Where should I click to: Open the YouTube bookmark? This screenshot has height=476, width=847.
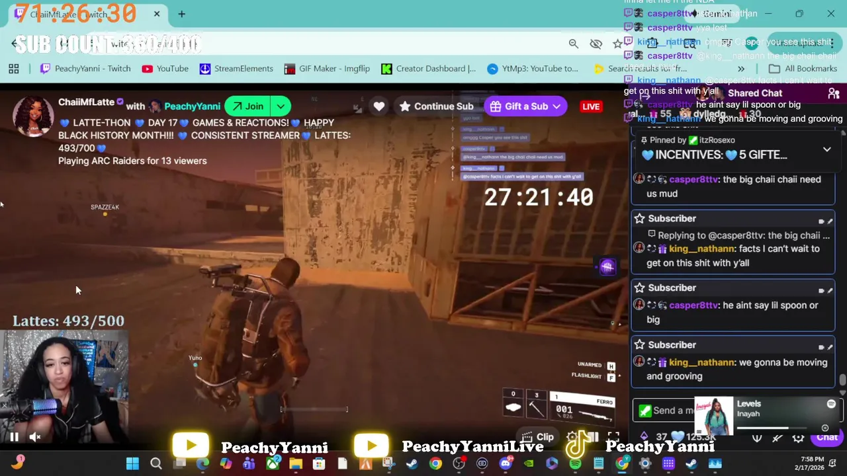pos(165,69)
